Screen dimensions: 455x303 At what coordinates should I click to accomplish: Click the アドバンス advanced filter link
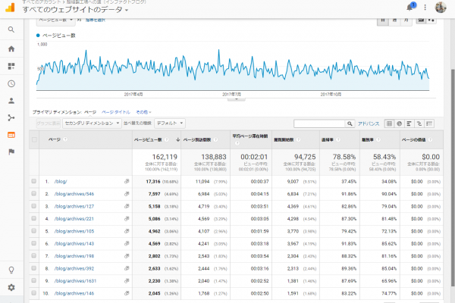coord(369,123)
